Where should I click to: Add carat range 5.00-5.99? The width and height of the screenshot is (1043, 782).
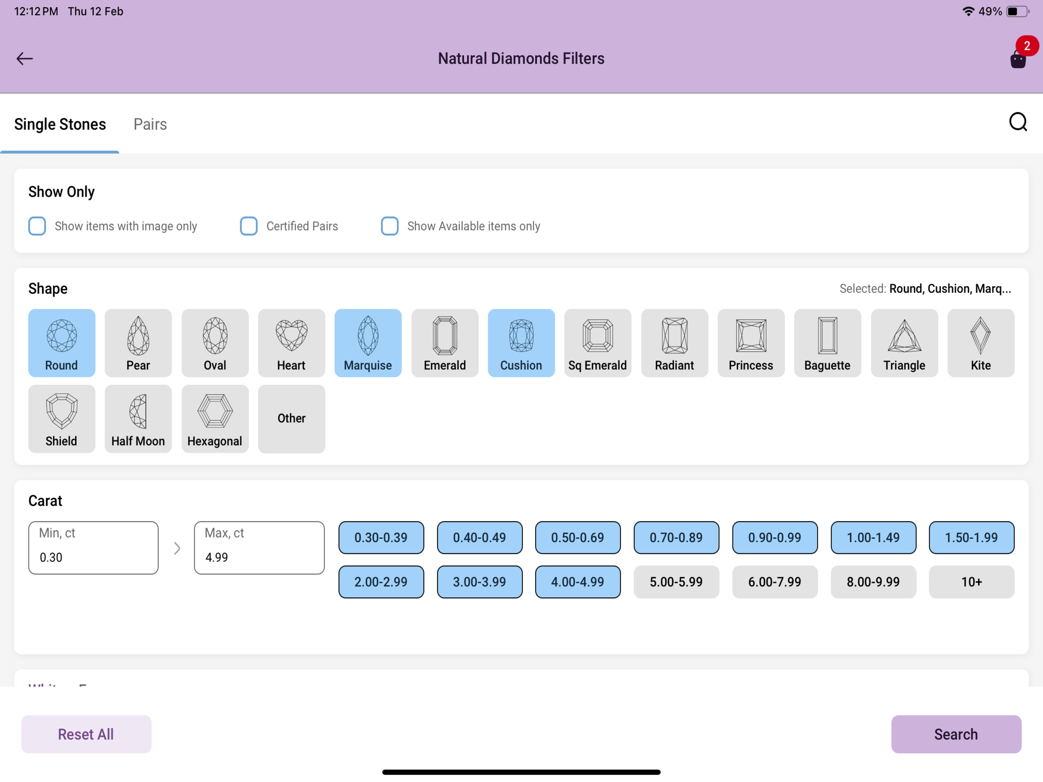point(676,582)
